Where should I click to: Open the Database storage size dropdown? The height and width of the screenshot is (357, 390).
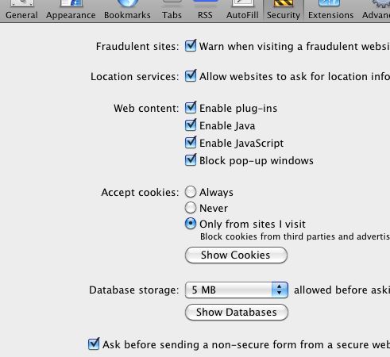click(237, 290)
